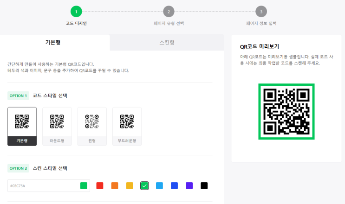Choose the 원형 code style
This screenshot has width=345, height=204.
92,127
